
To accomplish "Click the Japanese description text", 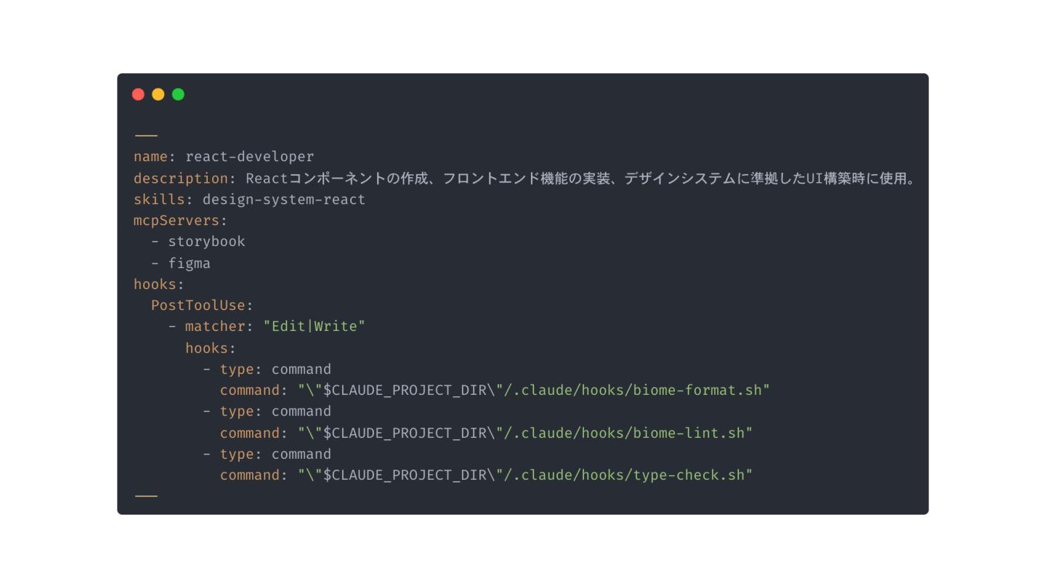I will [x=580, y=179].
